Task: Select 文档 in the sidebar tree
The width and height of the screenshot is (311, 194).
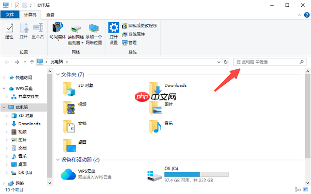Action: [19, 148]
